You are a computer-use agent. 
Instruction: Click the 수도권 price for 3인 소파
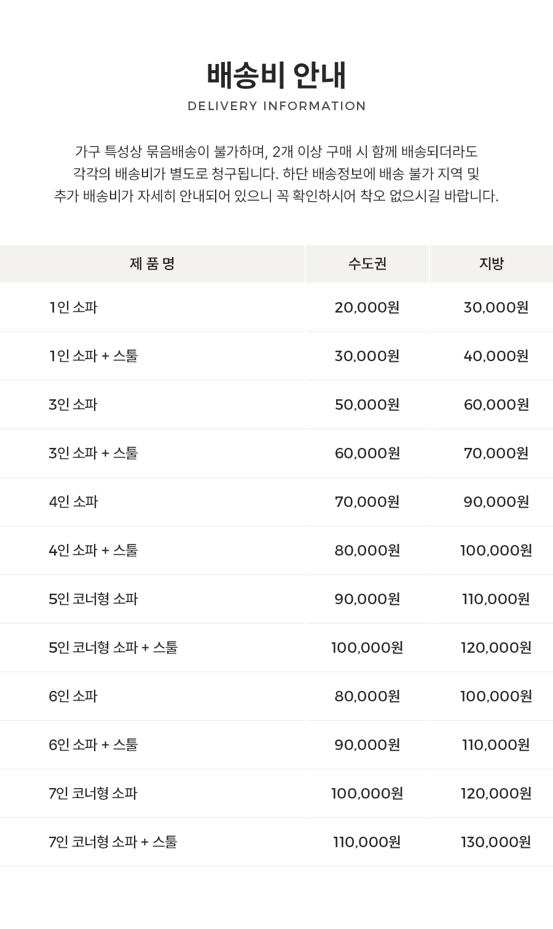[367, 404]
